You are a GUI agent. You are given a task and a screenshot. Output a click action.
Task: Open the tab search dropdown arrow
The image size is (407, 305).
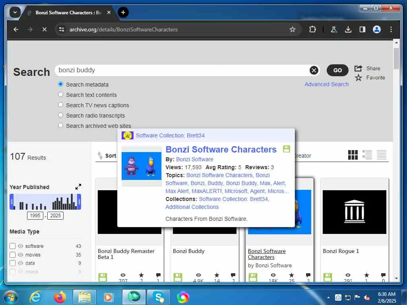tap(15, 12)
